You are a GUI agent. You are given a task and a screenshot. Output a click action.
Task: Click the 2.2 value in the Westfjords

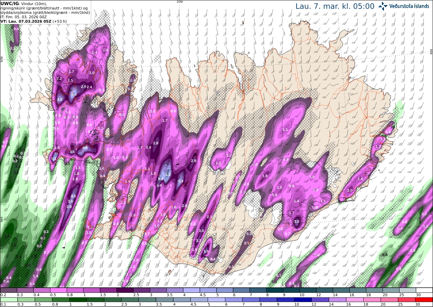(x=59, y=78)
